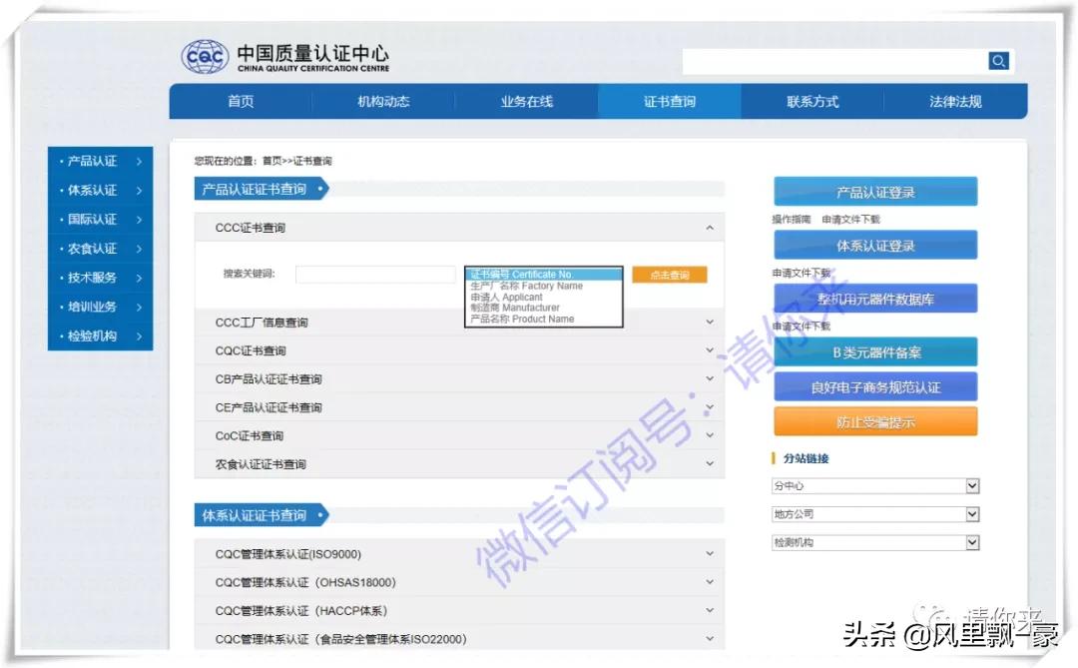Click the arrow icon next to 国际认证

coord(140,219)
